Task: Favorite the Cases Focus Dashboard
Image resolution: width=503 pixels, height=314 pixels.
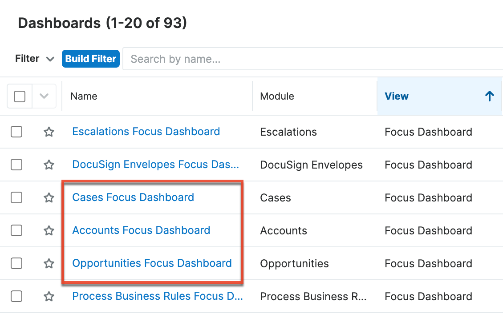Action: (x=49, y=197)
